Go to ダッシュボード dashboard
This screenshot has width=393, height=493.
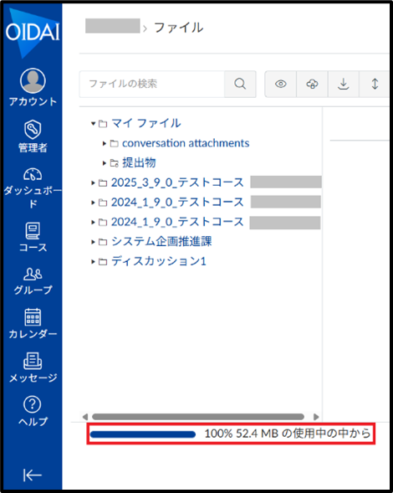tap(33, 188)
